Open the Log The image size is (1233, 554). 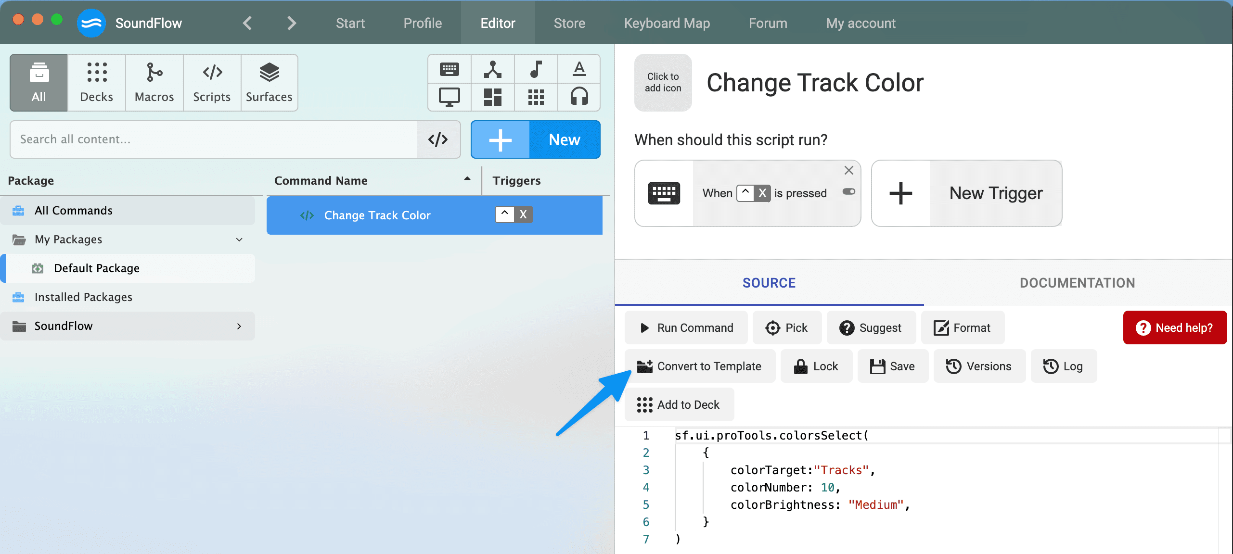(1064, 366)
